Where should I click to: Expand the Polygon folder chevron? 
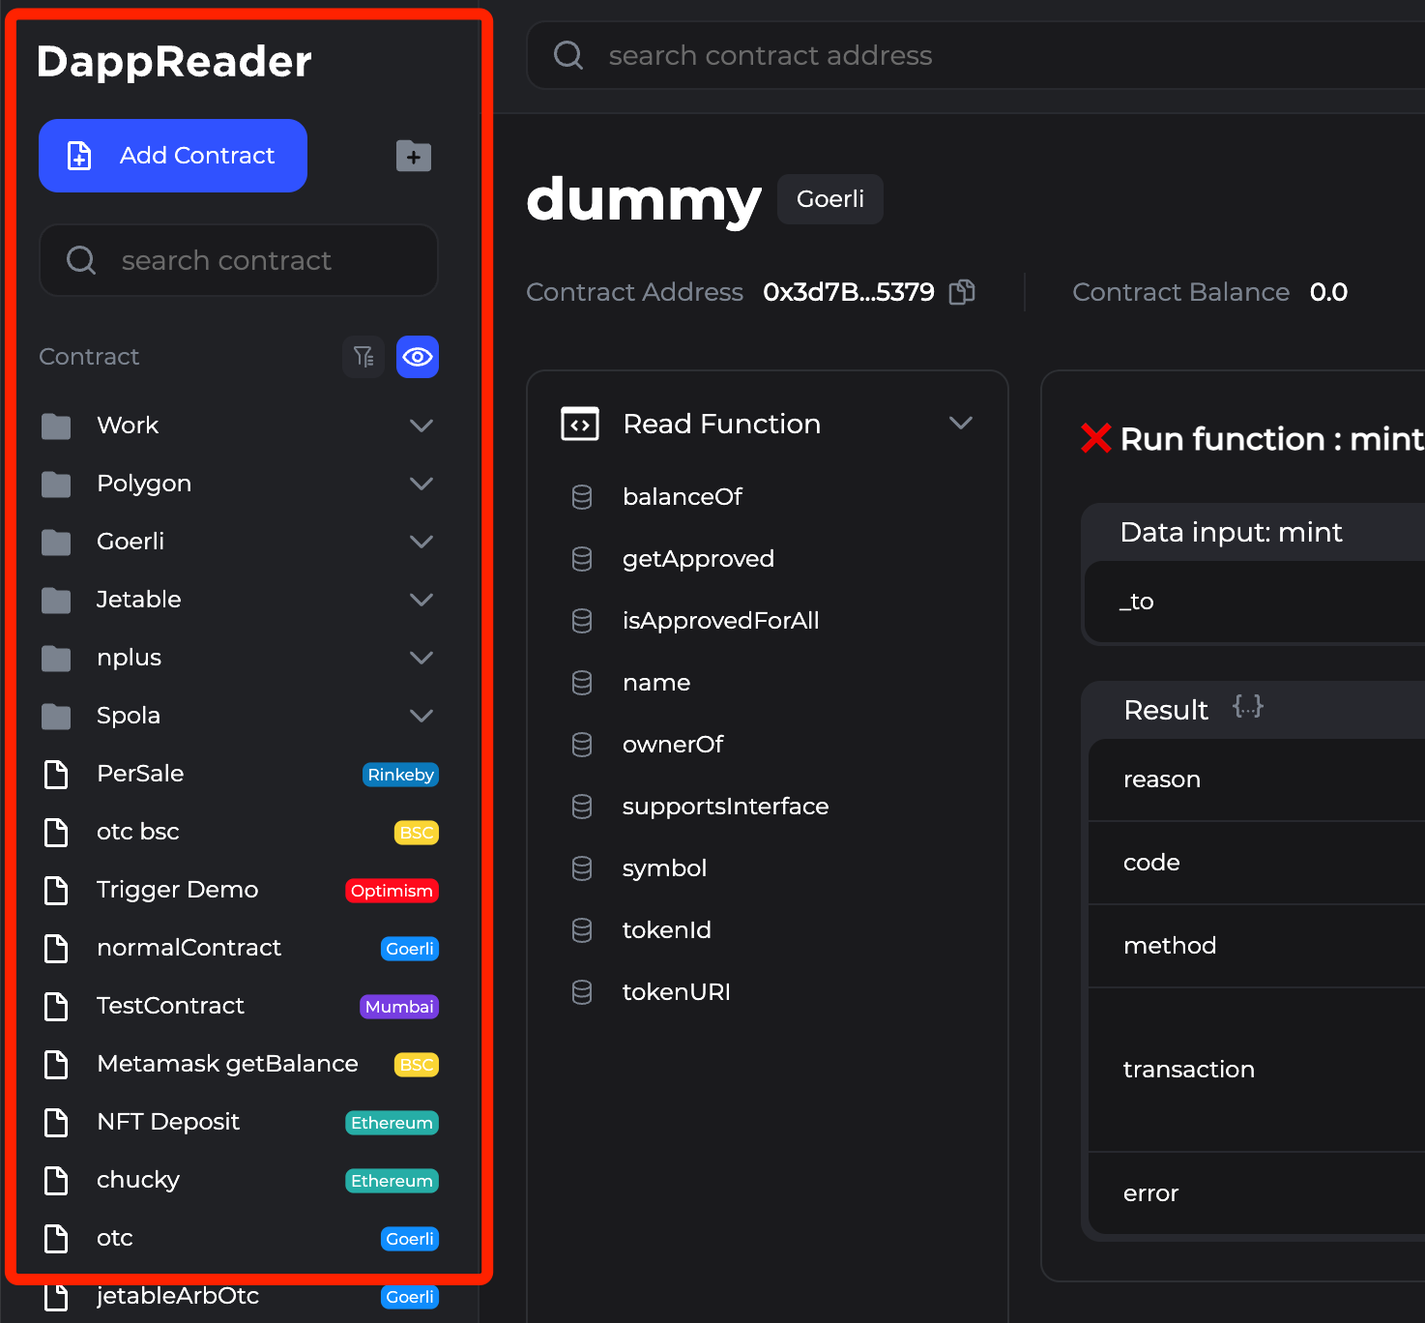pos(422,484)
